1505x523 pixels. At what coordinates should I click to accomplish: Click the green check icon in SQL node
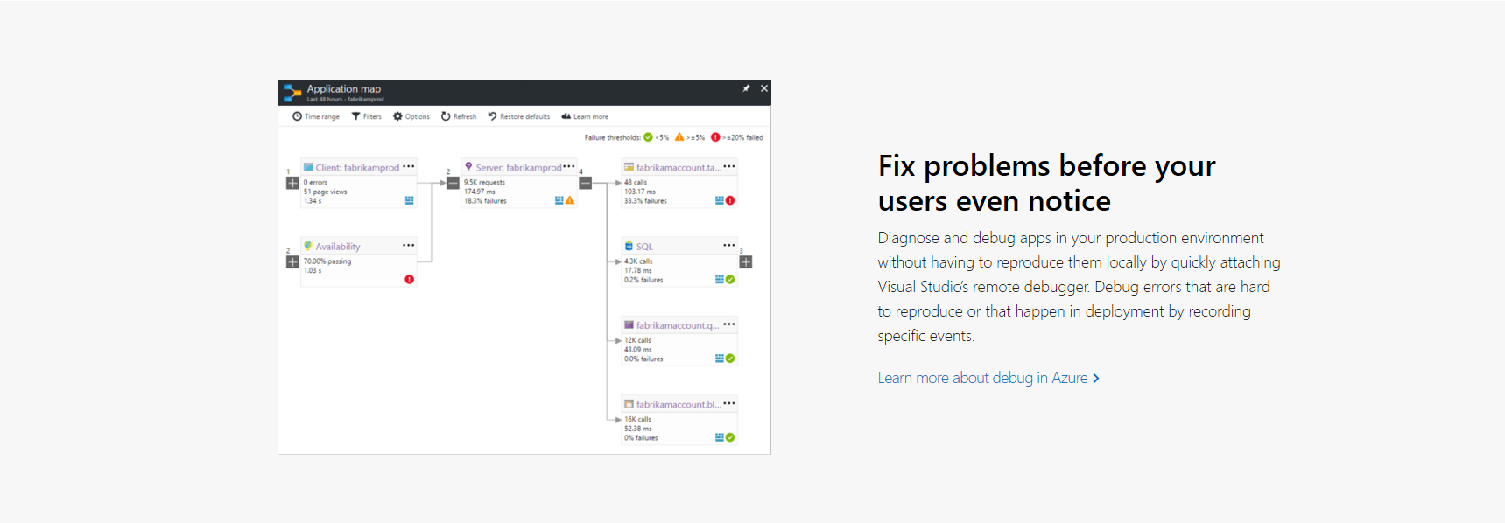pyautogui.click(x=730, y=280)
